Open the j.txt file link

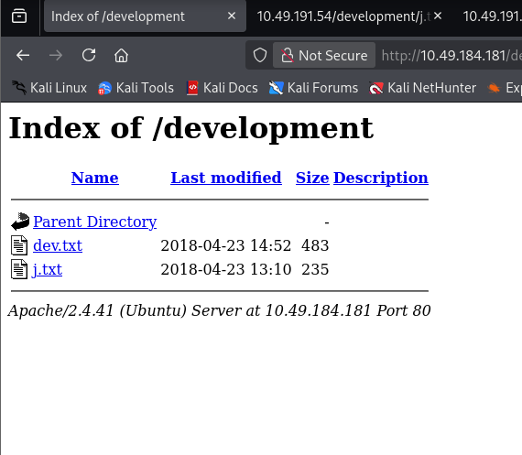tap(48, 269)
